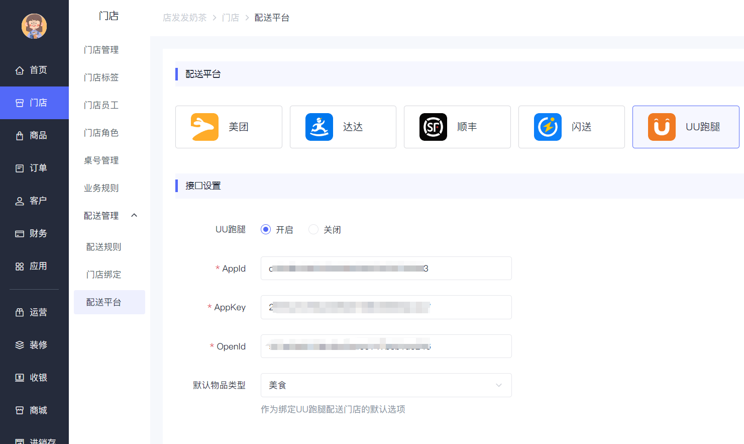
Task: Open 门店员工 menu item
Action: (101, 105)
